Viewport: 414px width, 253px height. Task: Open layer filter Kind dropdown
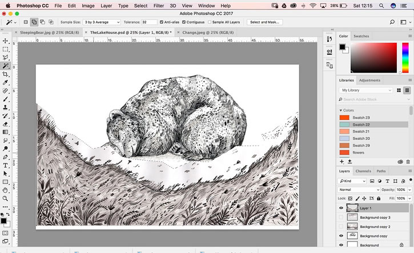pos(352,181)
